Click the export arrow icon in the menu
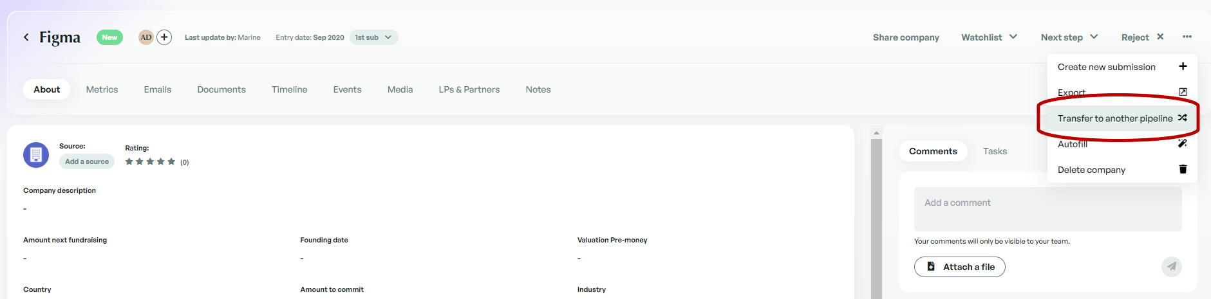The height and width of the screenshot is (299, 1211). (x=1183, y=92)
